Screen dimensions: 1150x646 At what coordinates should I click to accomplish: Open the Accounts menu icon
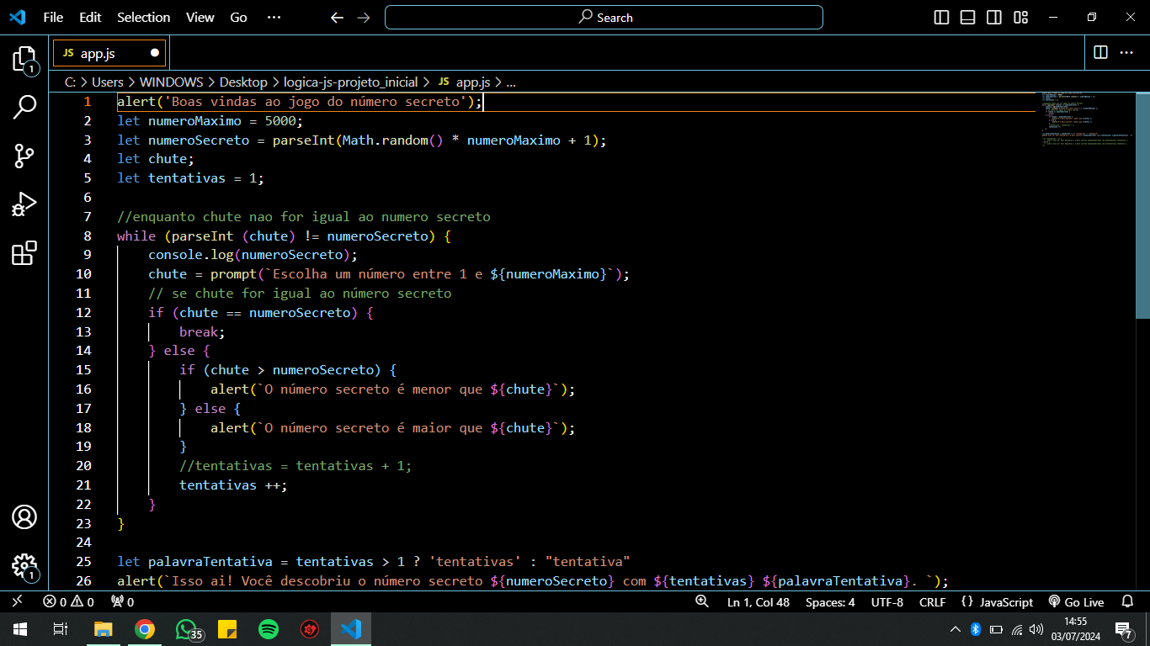tap(24, 516)
